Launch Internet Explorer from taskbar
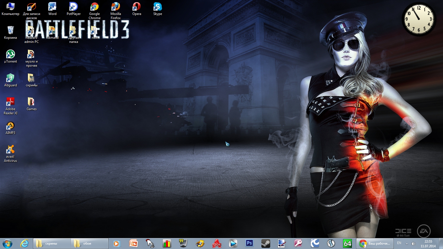The width and height of the screenshot is (443, 249). pos(24,243)
